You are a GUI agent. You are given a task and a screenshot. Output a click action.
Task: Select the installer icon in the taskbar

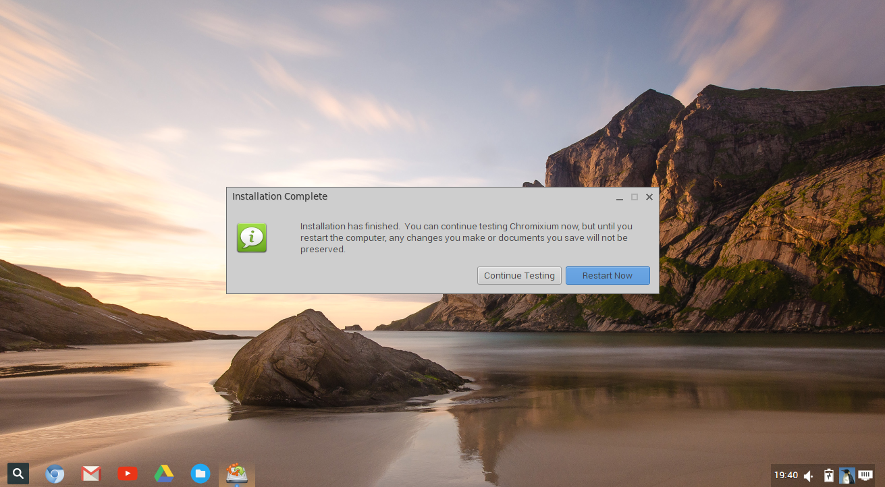(236, 474)
